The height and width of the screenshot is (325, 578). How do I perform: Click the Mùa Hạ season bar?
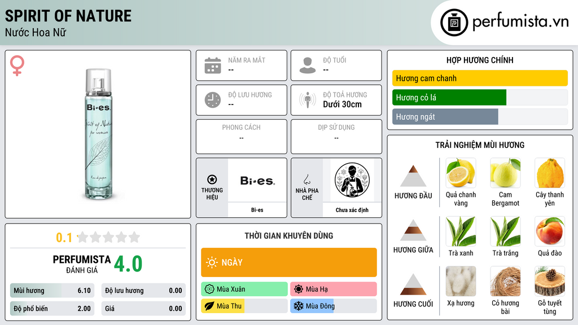[334, 289]
